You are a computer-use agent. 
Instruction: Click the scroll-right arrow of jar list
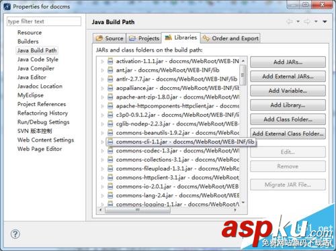[x=235, y=210]
